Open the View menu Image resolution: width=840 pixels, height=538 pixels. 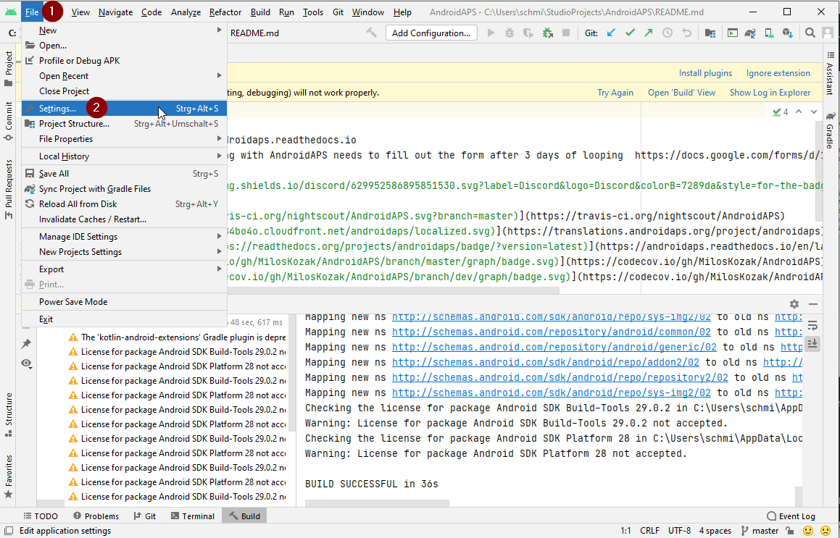click(x=80, y=12)
